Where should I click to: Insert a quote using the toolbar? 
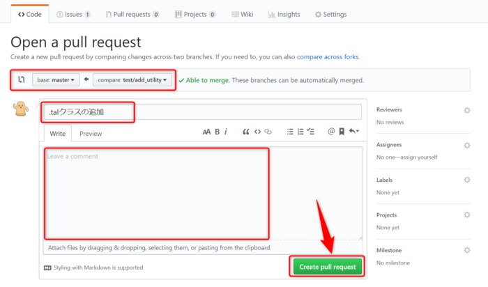point(246,132)
